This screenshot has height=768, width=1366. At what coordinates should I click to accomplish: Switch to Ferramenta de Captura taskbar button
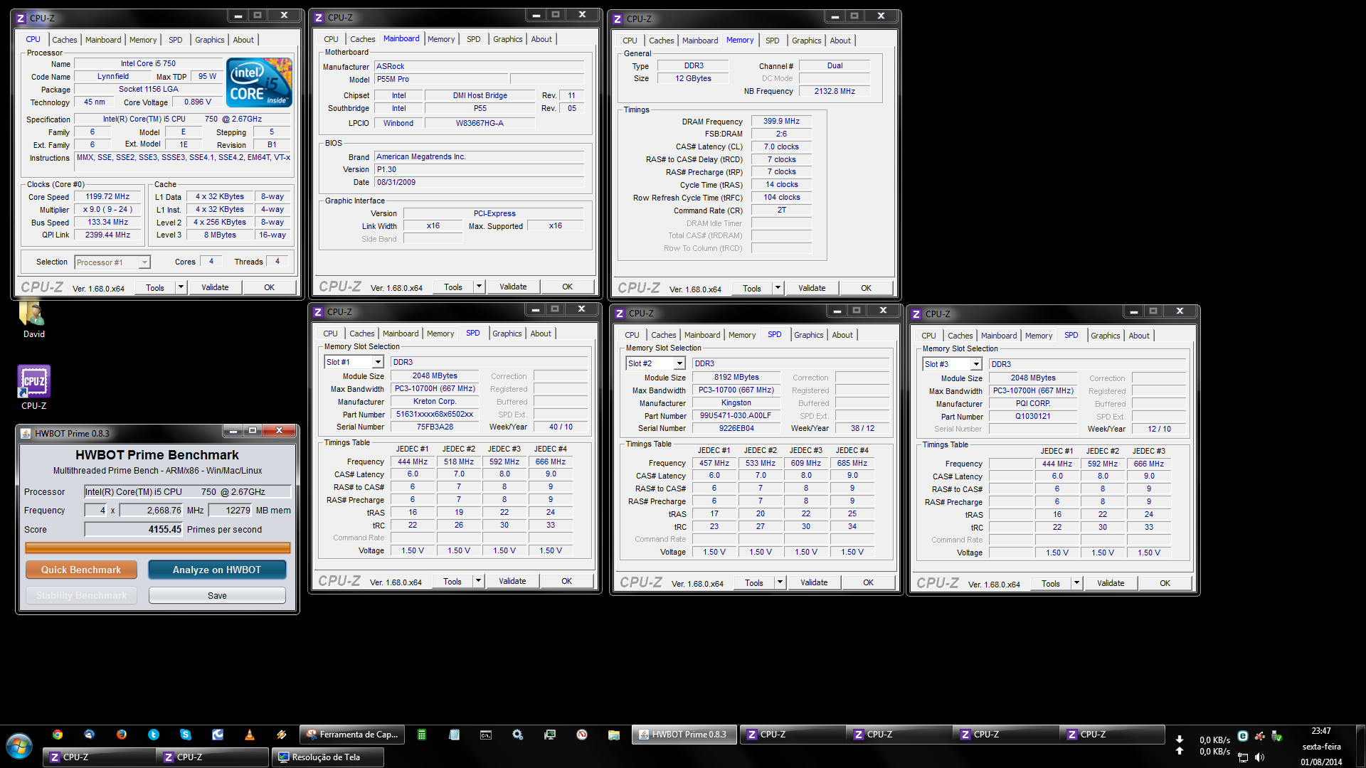(352, 735)
